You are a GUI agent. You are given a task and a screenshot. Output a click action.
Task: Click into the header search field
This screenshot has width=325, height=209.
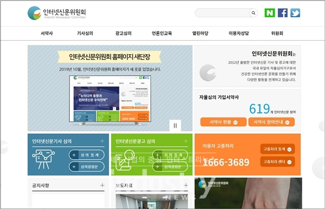click(x=222, y=13)
